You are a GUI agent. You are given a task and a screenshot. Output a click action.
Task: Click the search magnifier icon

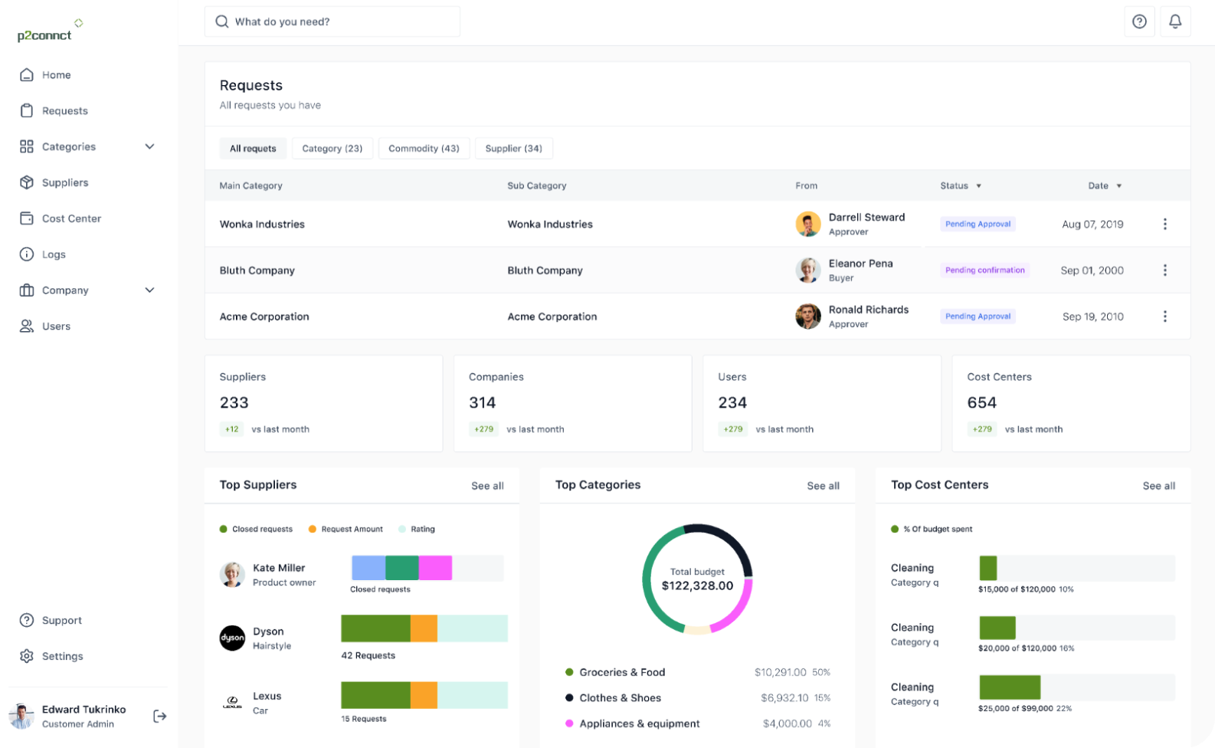click(222, 21)
